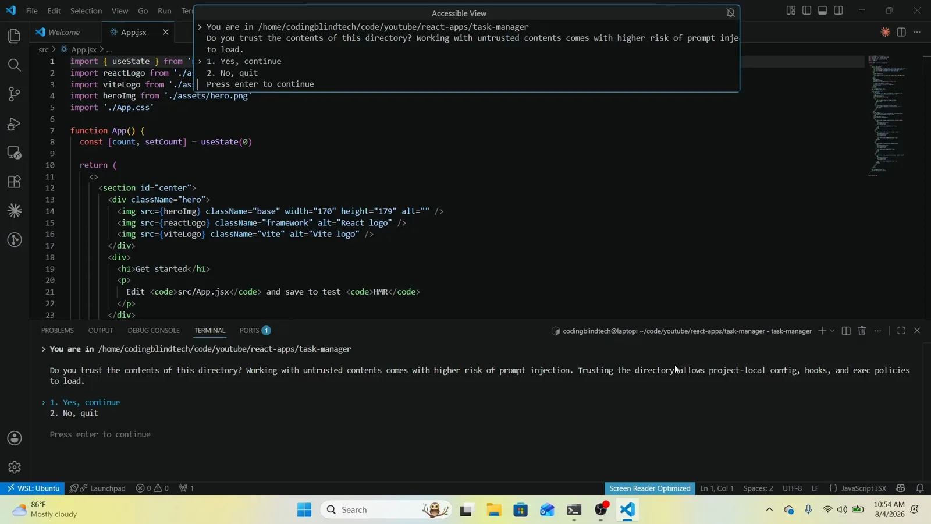This screenshot has height=524, width=931.
Task: Open errors and warnings status item
Action: (x=152, y=488)
